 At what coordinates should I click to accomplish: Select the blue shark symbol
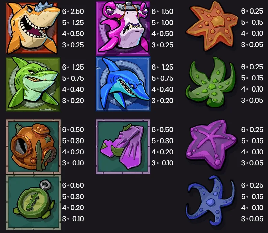coord(123,84)
